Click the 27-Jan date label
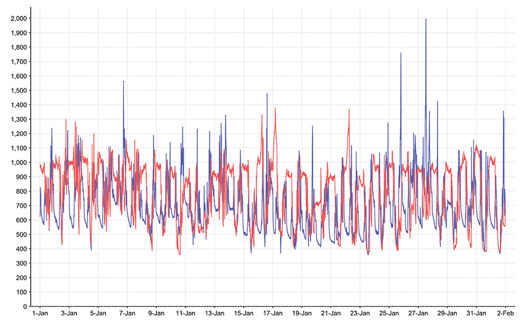The height and width of the screenshot is (324, 525). click(x=418, y=313)
